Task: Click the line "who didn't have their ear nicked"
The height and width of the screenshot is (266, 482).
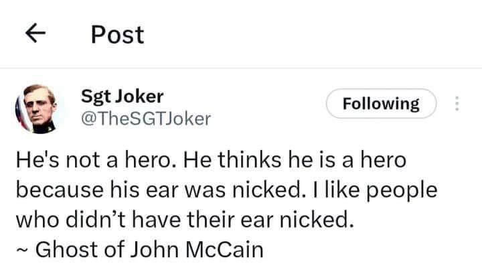Action: click(185, 220)
